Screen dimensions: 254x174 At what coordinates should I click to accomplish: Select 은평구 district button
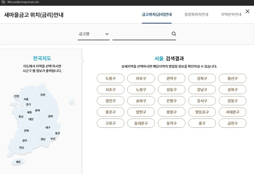click(171, 101)
